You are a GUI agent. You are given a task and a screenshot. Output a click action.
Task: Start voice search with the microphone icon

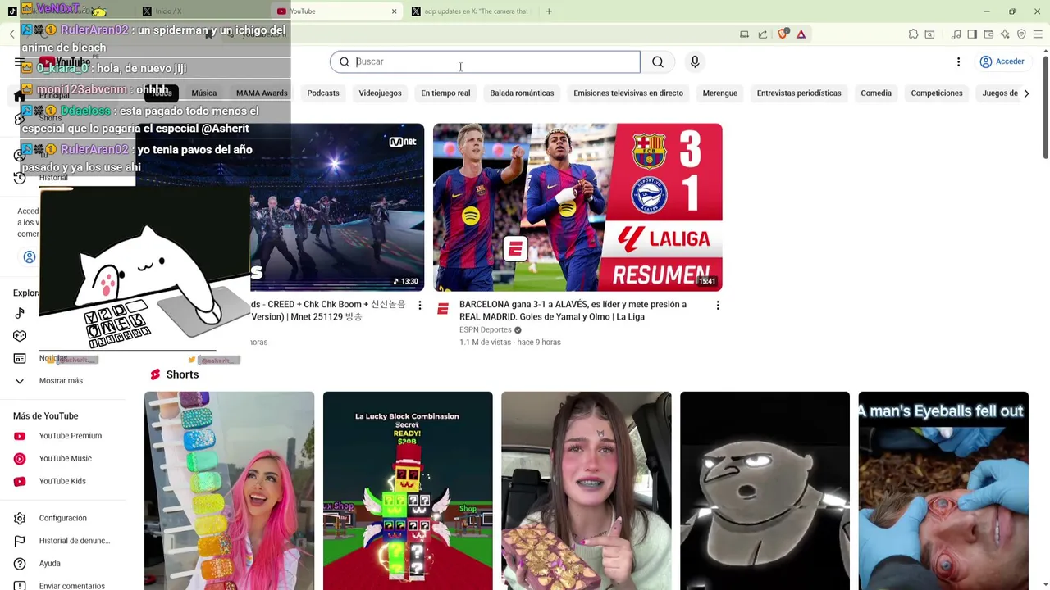point(695,61)
